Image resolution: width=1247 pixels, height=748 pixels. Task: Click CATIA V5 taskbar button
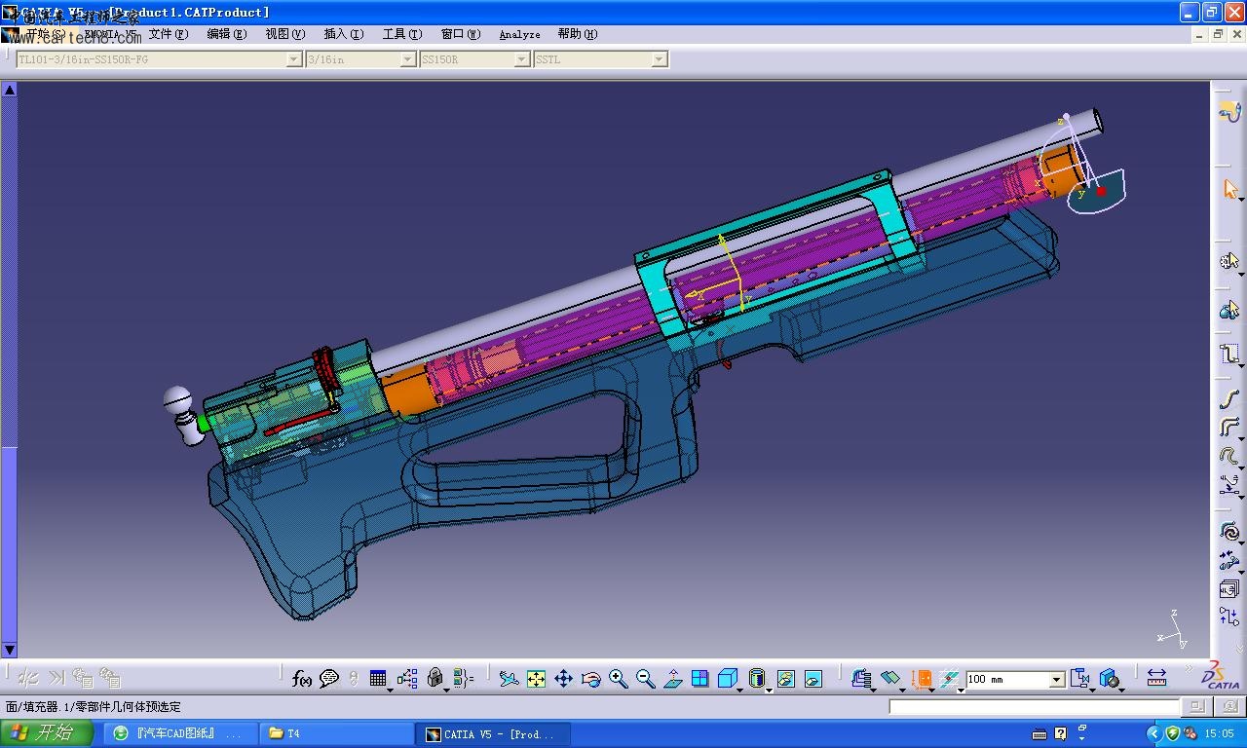(x=494, y=733)
